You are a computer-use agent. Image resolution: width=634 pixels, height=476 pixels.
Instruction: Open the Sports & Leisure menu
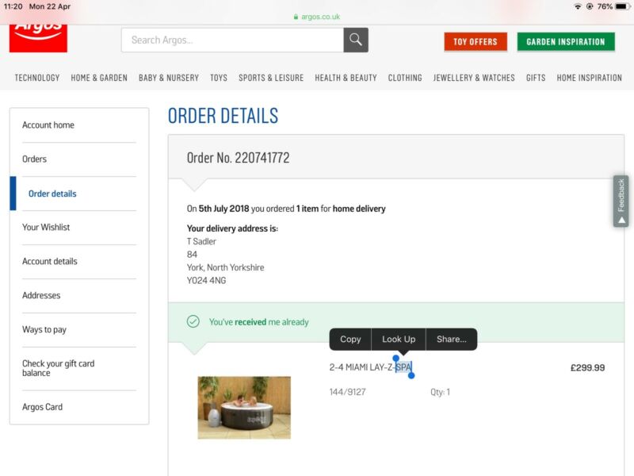click(x=271, y=78)
